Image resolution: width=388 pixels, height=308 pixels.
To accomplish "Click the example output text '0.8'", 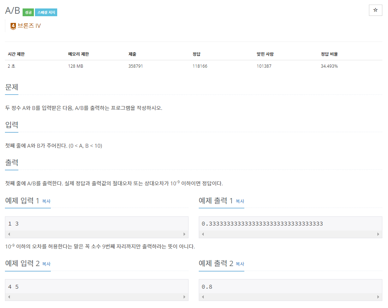I will click(x=207, y=287).
